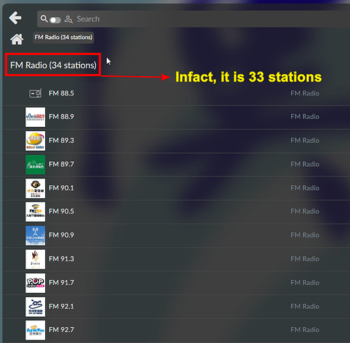This screenshot has width=350, height=343.
Task: Click FM Radio label in FM 90.5 row
Action: coord(305,211)
